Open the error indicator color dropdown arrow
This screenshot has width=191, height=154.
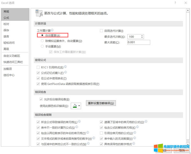point(79,106)
